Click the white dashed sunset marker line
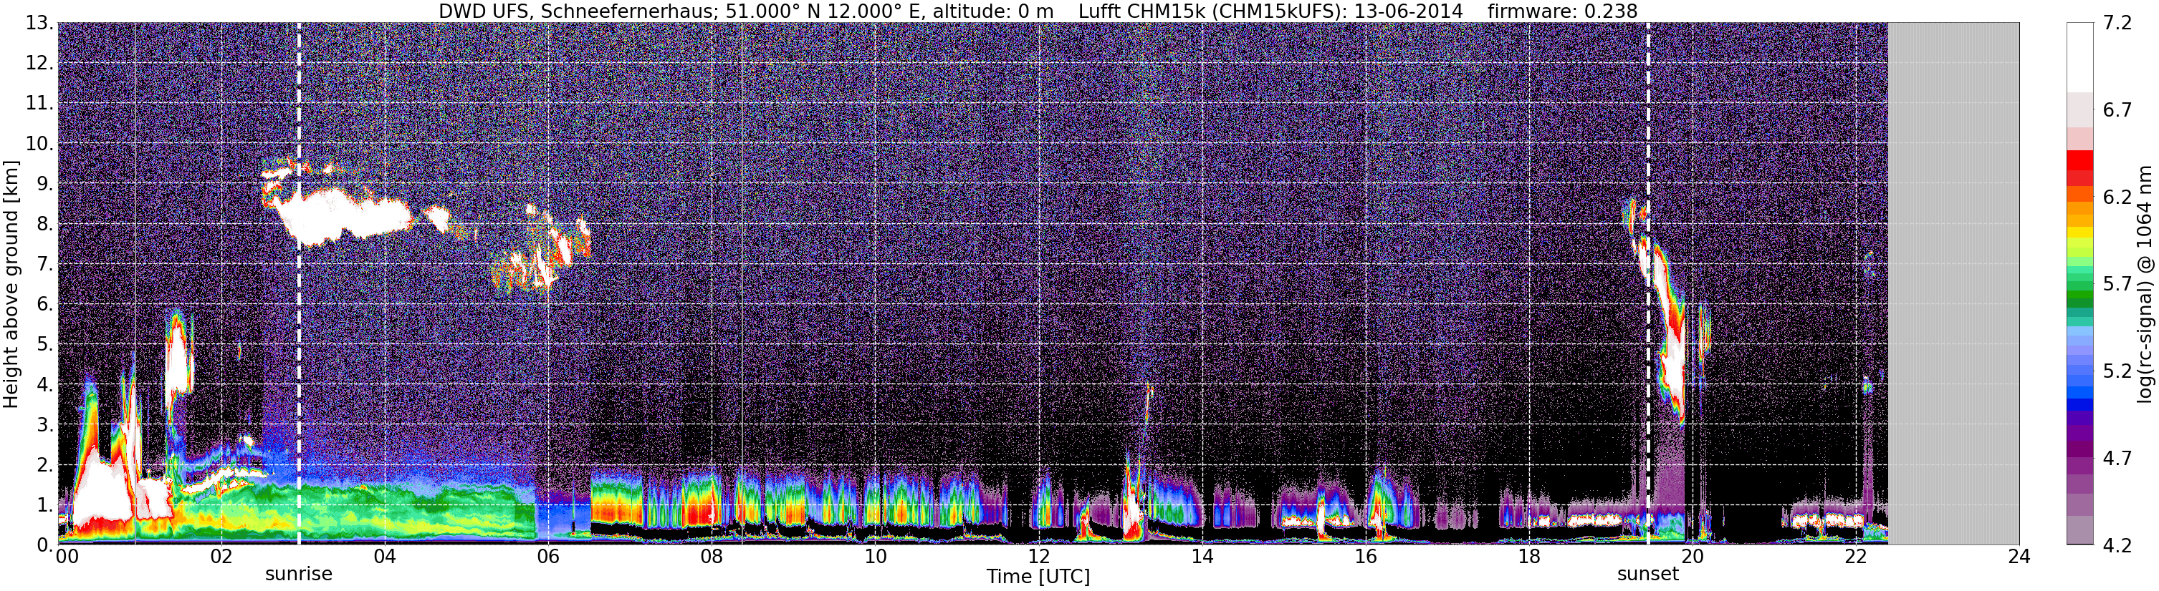Viewport: 2159px width, 591px height. point(1649,283)
